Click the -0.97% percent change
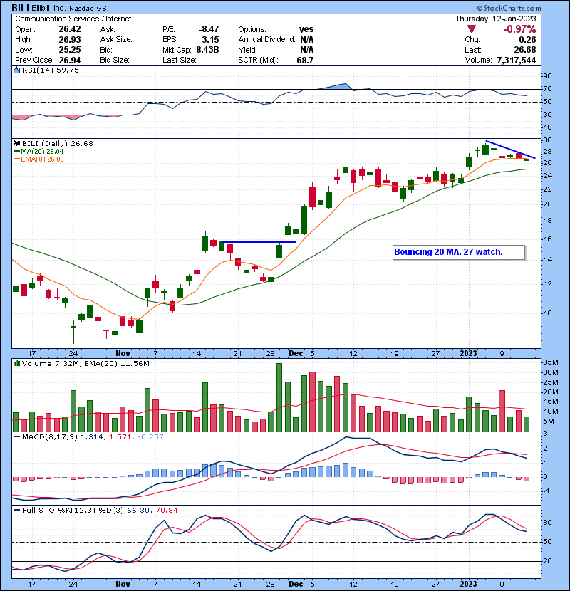The width and height of the screenshot is (570, 591). (520, 29)
